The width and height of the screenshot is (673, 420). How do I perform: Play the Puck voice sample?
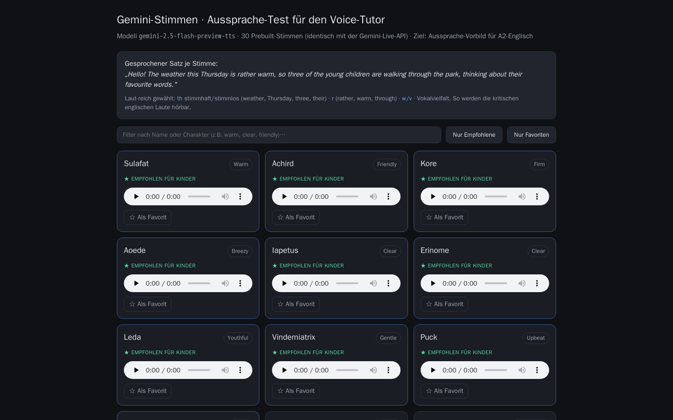click(x=433, y=370)
